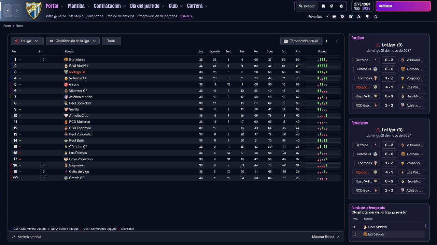
Task: Open Málaga 4 - 1 score in Partidos panel
Action: click(389, 87)
